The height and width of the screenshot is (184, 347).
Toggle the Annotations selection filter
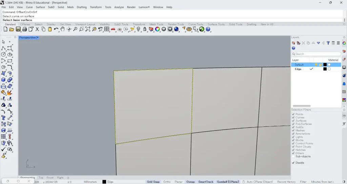(x=293, y=134)
